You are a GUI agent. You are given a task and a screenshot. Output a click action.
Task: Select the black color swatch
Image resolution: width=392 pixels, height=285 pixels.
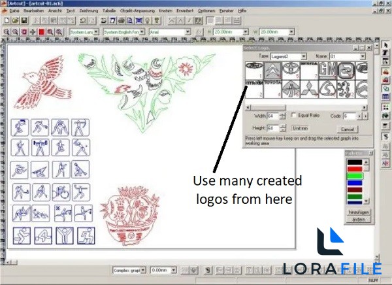click(355, 162)
